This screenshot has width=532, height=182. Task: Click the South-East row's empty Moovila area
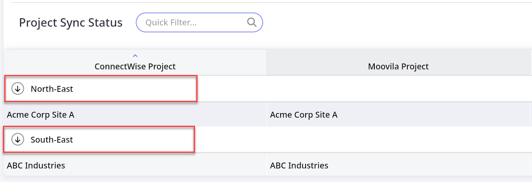(x=398, y=139)
